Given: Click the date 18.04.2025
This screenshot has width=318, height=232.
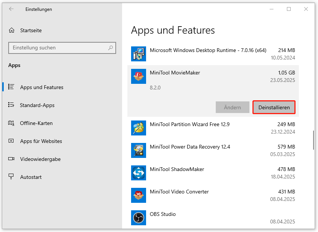Looking at the screenshot, I should coord(283,177).
